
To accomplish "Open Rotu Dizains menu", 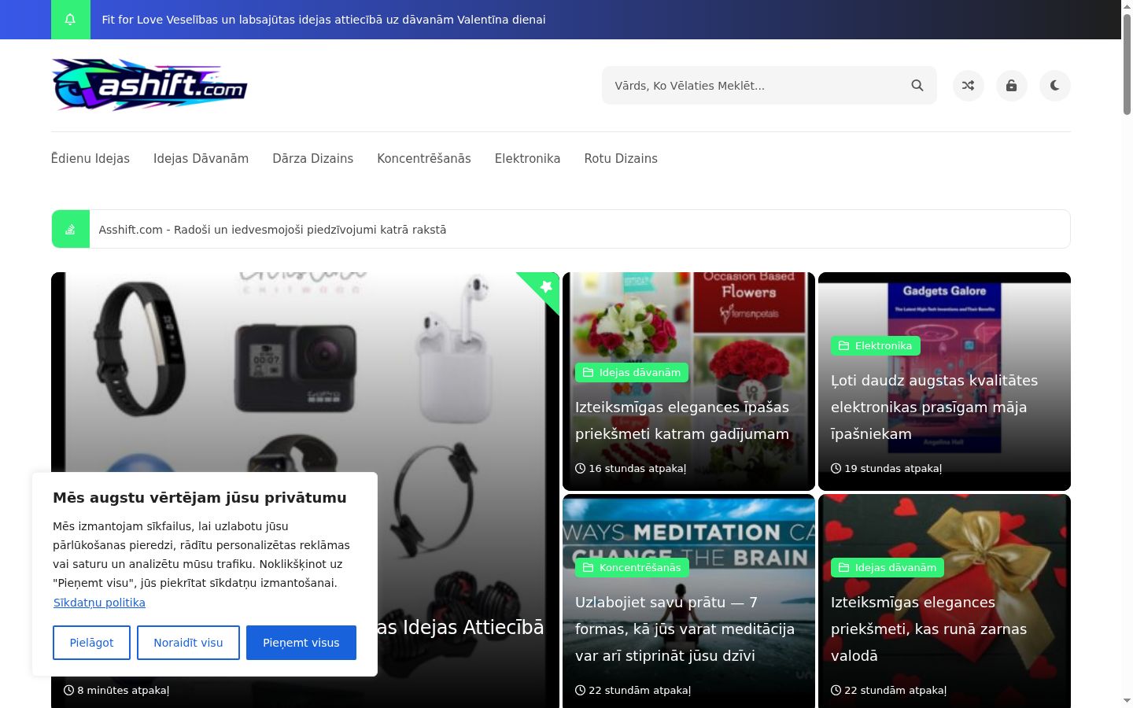I will 621,158.
